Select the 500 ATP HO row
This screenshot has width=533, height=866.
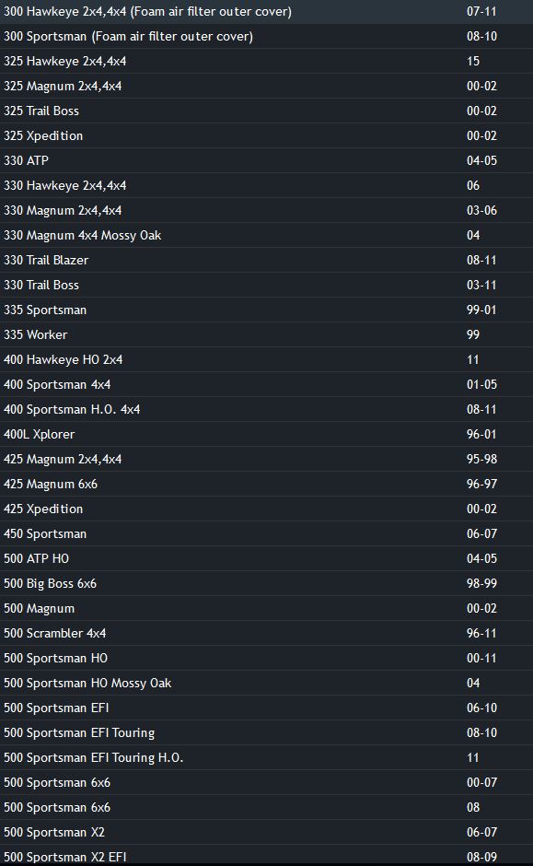267,558
